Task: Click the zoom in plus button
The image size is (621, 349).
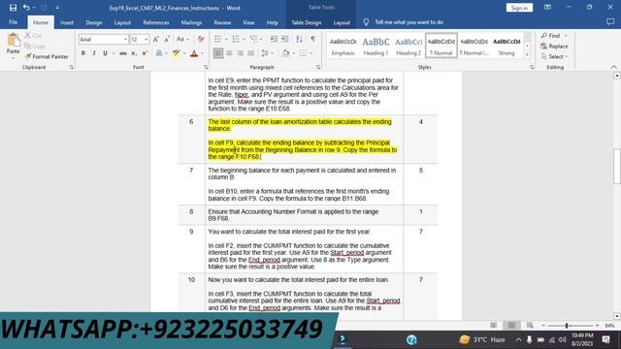Action: (597, 326)
